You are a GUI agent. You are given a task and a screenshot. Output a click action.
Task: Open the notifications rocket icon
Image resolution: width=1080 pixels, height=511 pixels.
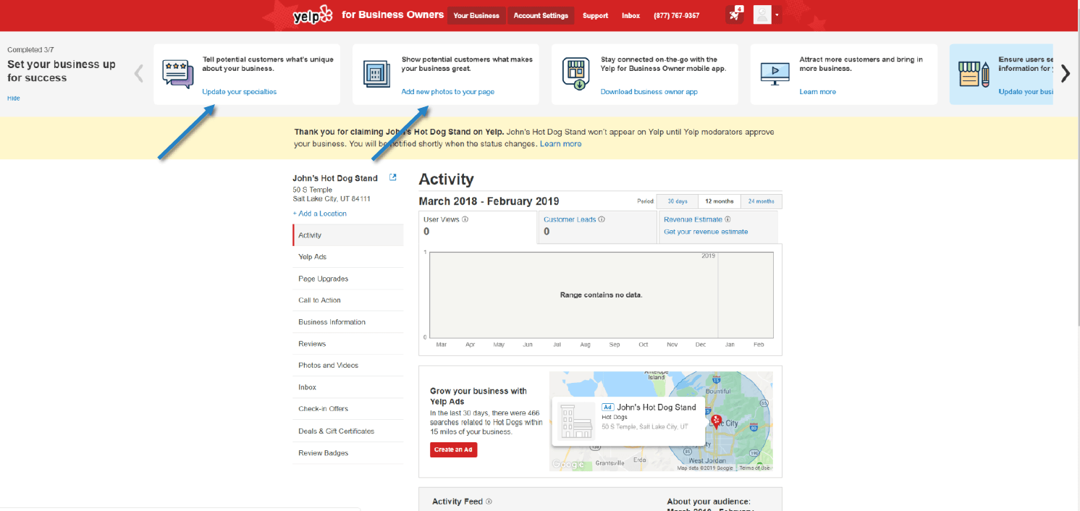(734, 14)
